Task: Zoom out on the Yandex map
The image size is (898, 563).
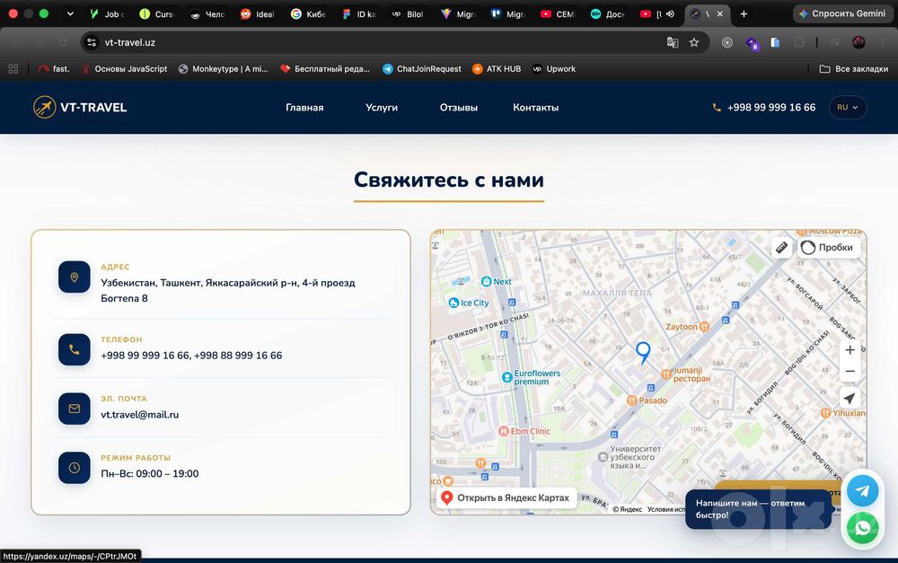Action: pos(850,371)
